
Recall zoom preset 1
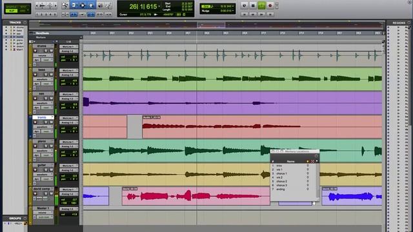37,14
